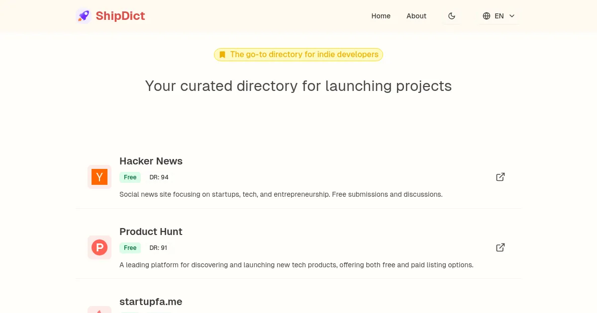The width and height of the screenshot is (597, 313).
Task: Click the partially visible startupfa.me logo
Action: pos(99,310)
